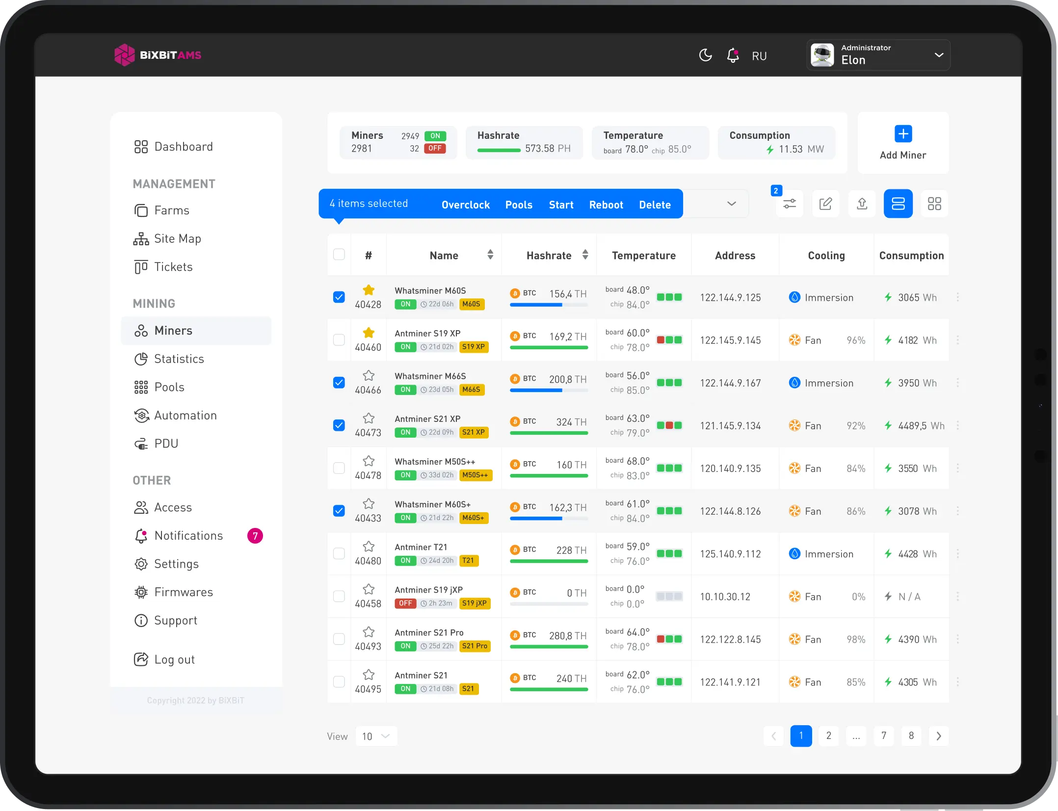Check the Antminer S19 XP row checkbox

pyautogui.click(x=339, y=340)
